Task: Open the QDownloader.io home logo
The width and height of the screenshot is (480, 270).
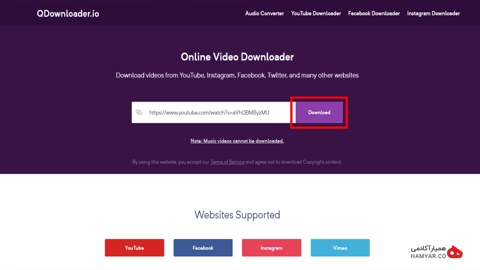Action: coord(68,13)
